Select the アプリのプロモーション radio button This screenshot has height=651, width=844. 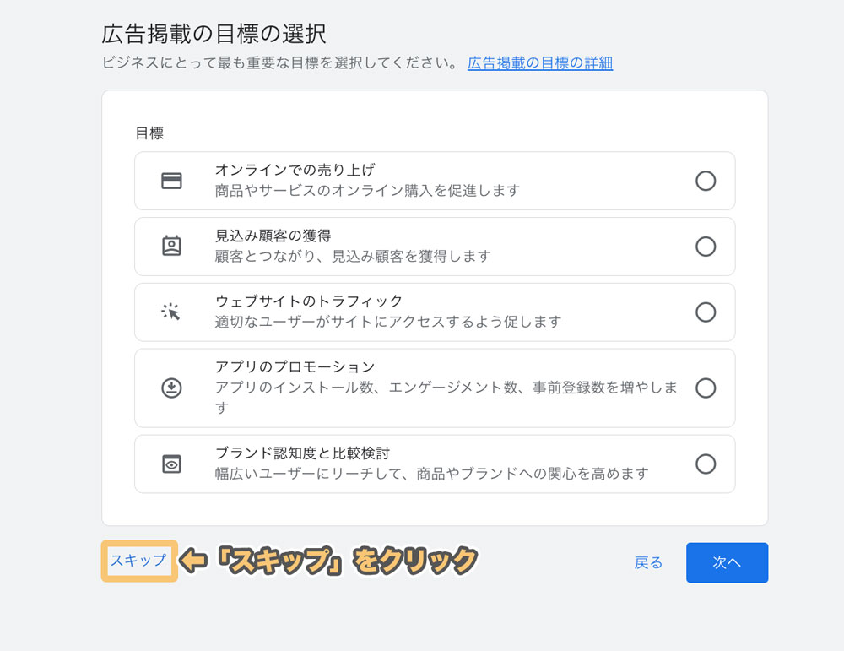tap(706, 388)
